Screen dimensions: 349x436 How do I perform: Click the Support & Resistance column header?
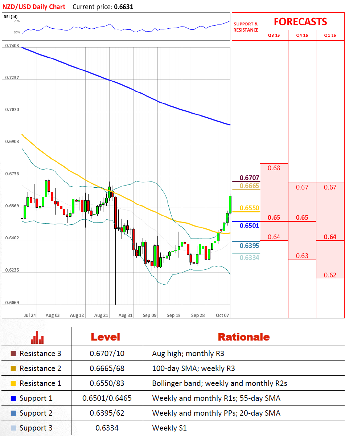246,27
